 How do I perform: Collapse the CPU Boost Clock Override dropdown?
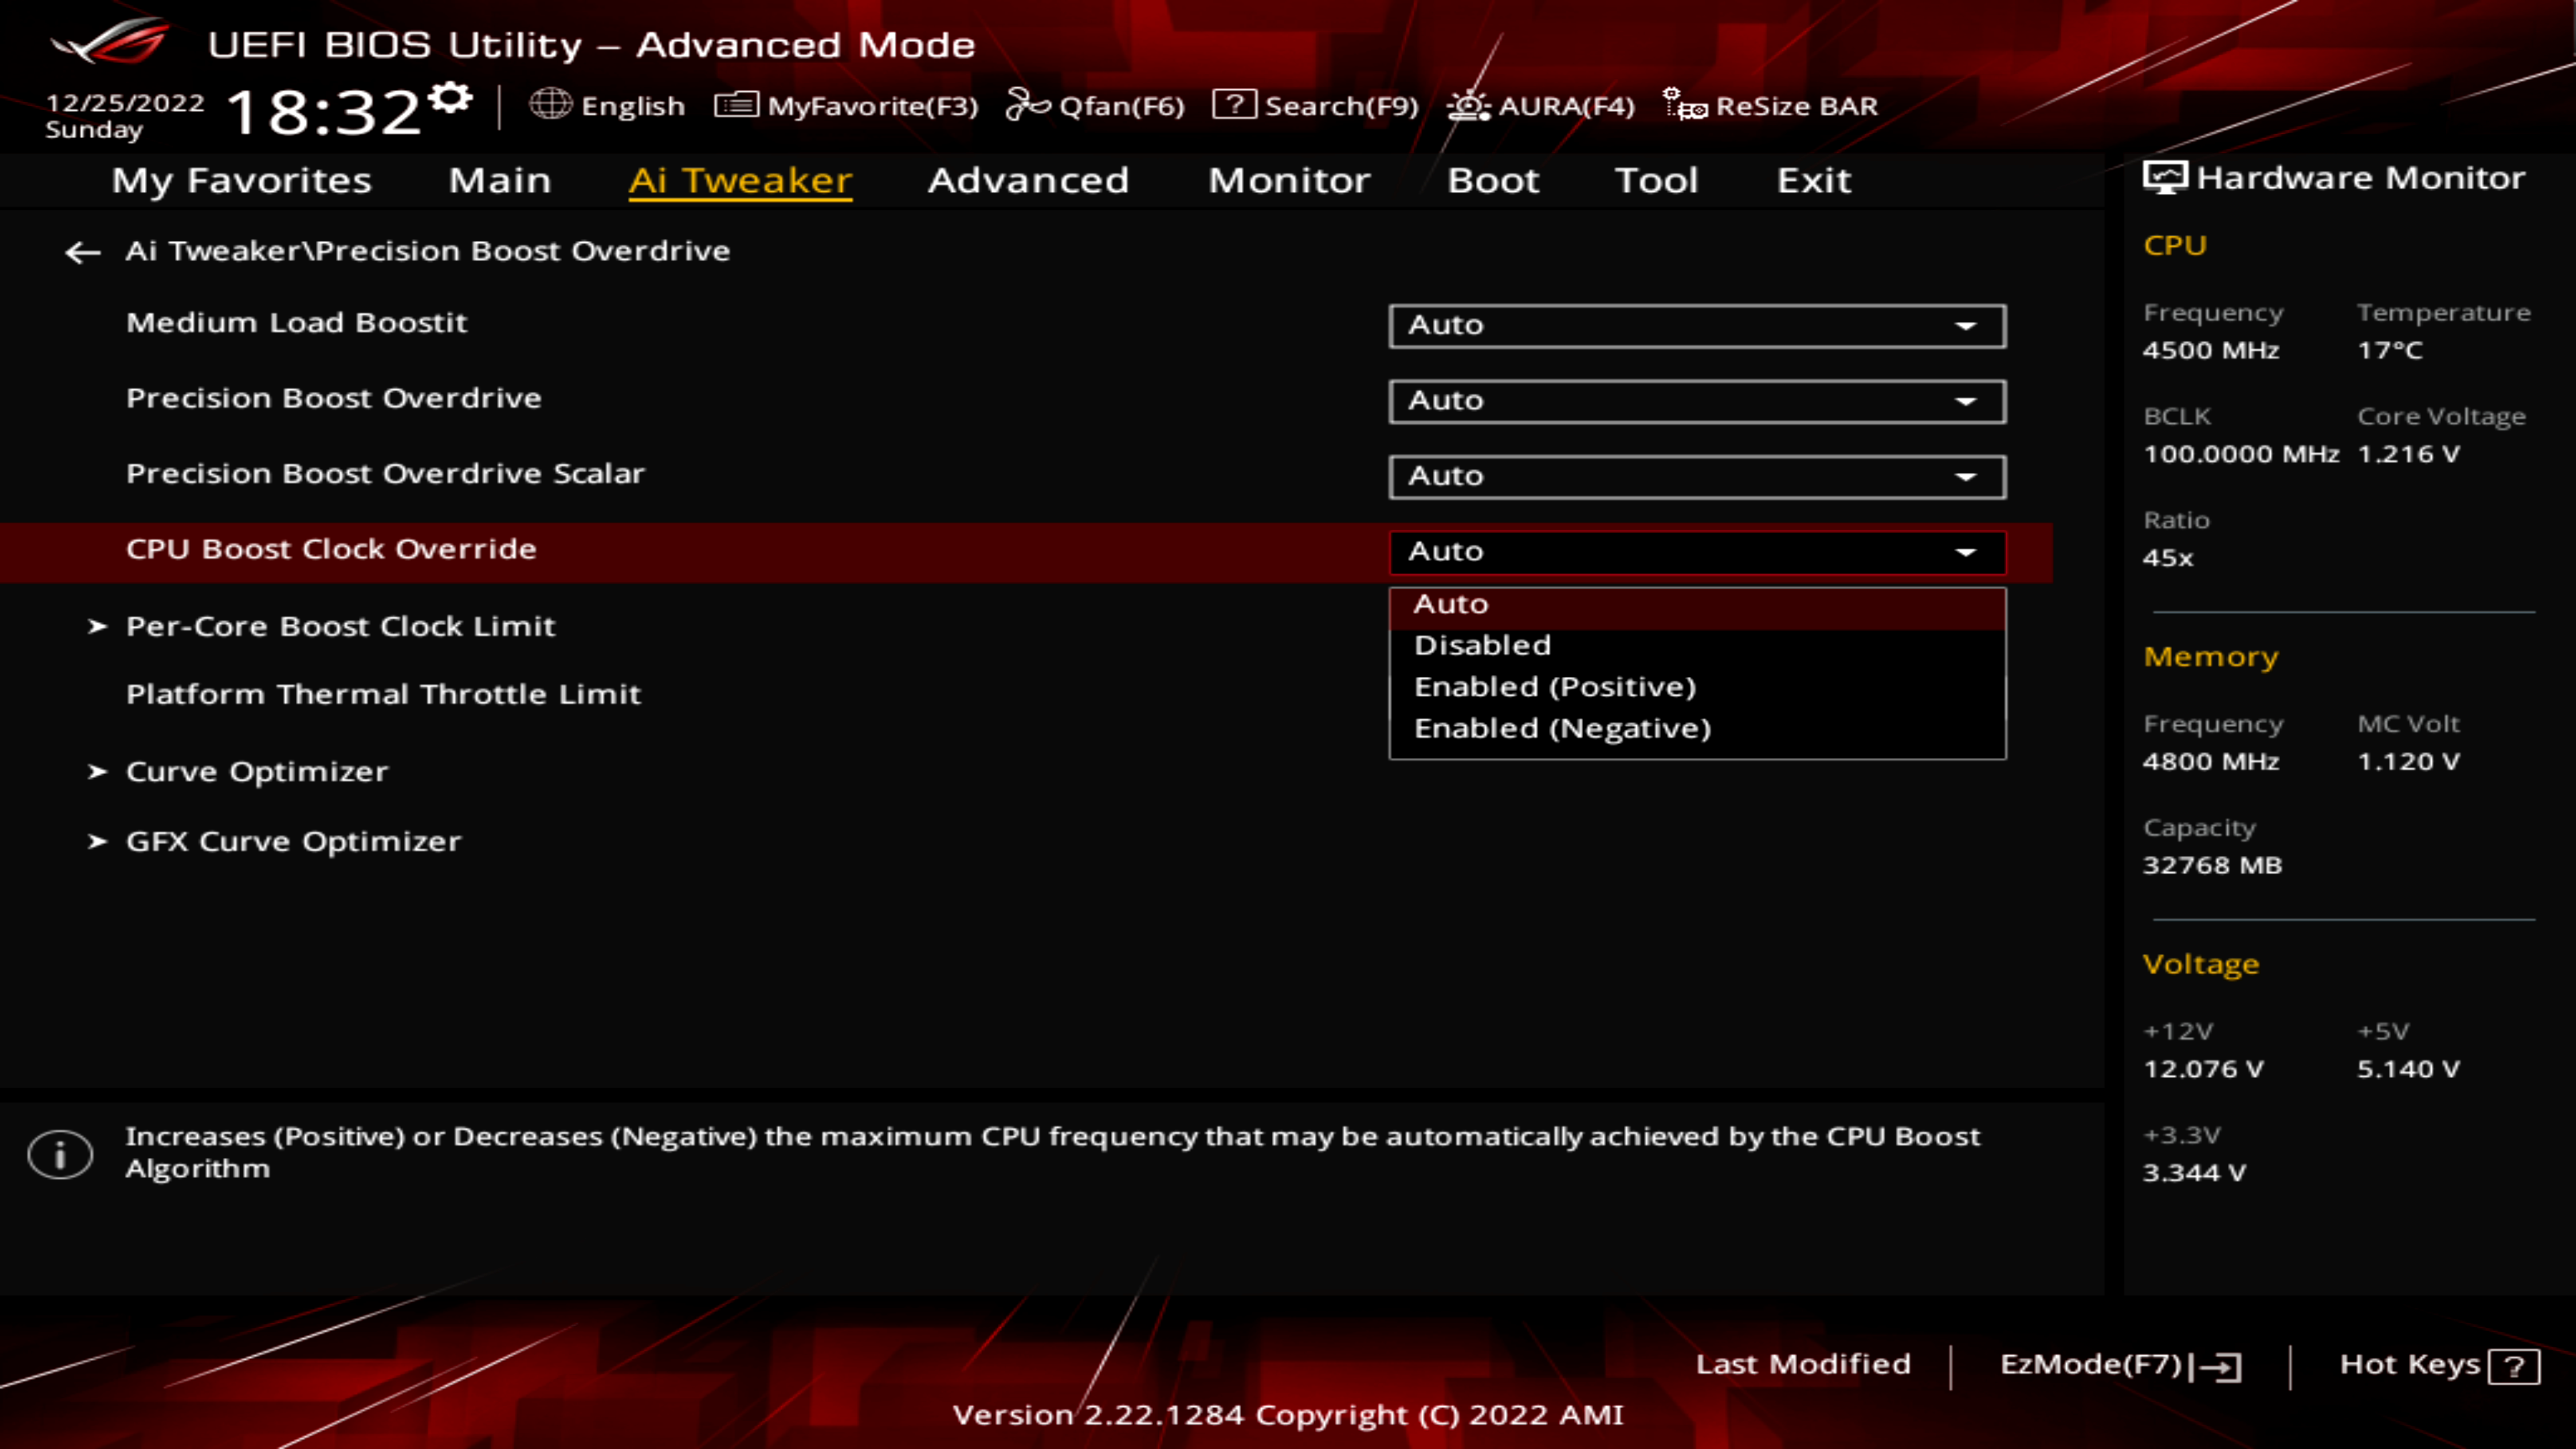pyautogui.click(x=1697, y=552)
